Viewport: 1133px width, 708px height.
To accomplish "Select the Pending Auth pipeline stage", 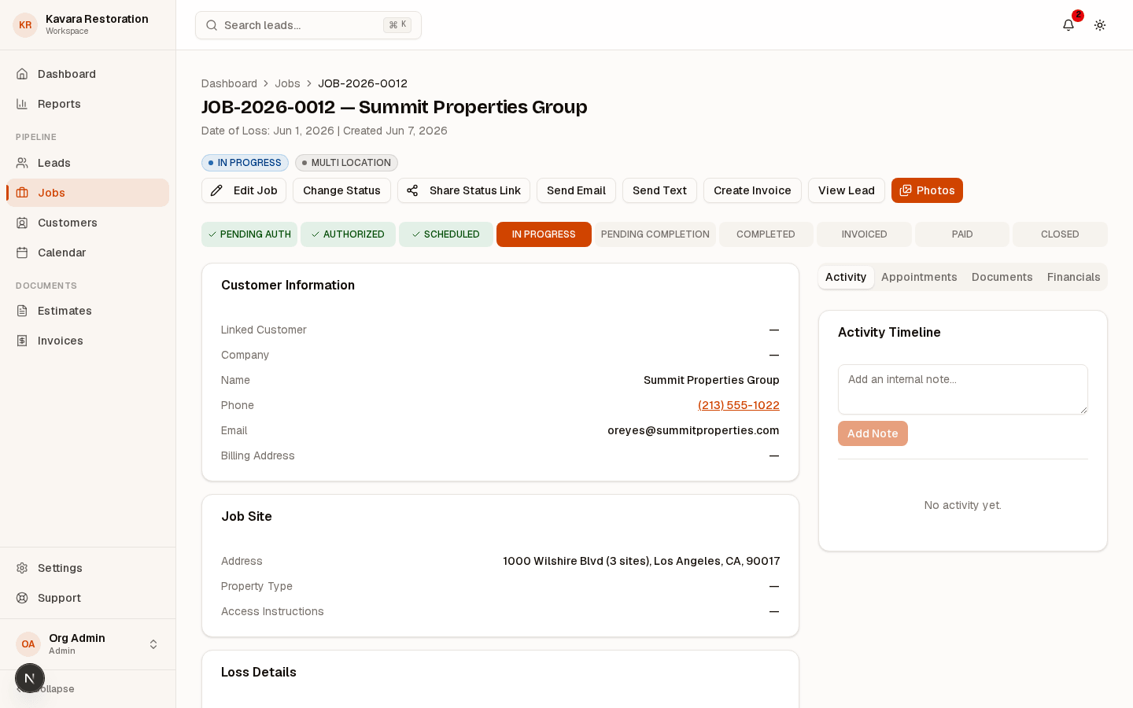I will tap(249, 234).
